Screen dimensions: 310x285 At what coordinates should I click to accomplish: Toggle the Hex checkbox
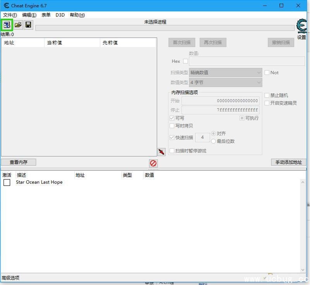point(185,61)
